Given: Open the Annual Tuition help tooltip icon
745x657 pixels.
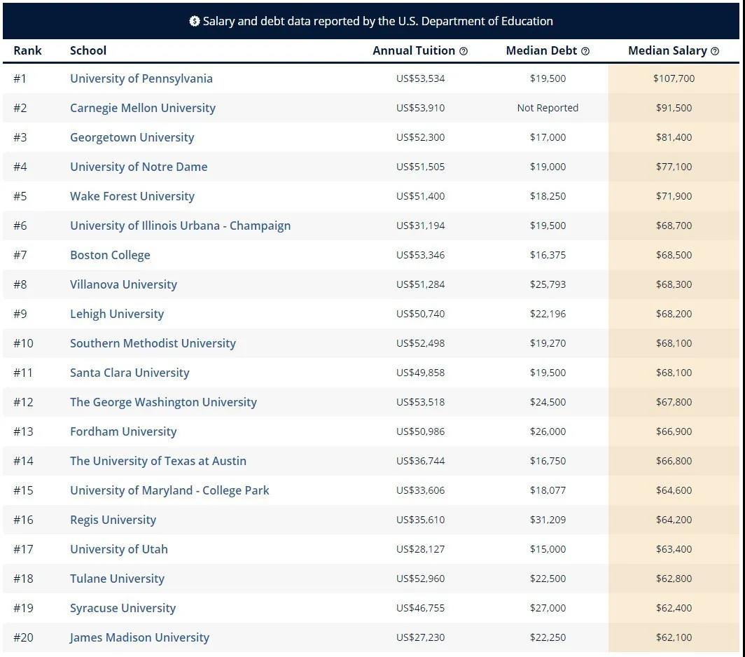Looking at the screenshot, I should pyautogui.click(x=464, y=51).
